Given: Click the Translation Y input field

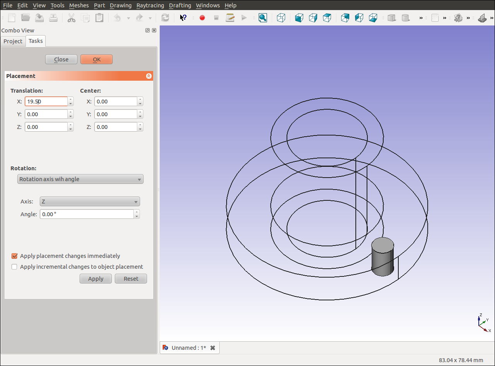Looking at the screenshot, I should (x=46, y=114).
